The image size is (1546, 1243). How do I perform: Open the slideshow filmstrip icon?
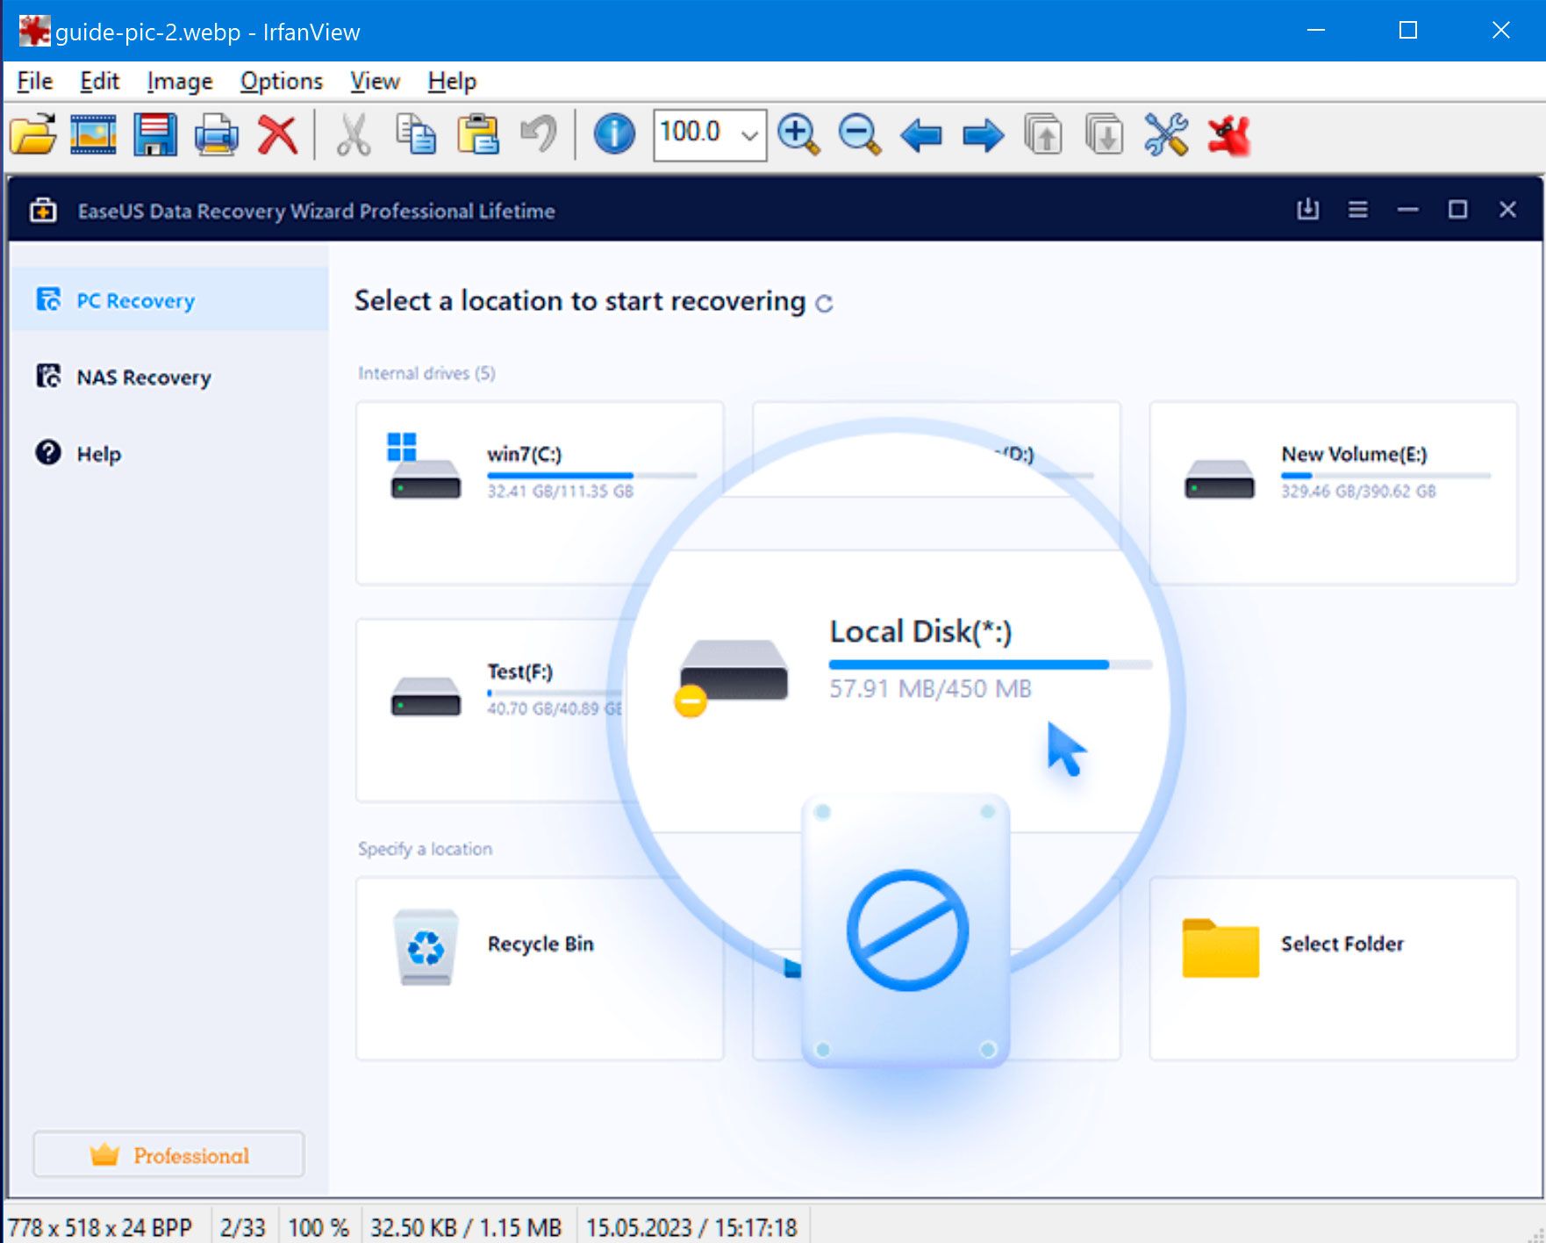[94, 135]
